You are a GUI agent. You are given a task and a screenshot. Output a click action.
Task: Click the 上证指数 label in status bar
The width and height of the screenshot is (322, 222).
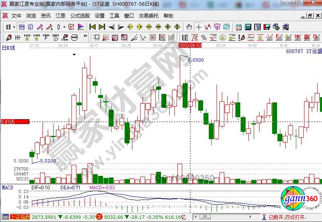[x=20, y=217]
